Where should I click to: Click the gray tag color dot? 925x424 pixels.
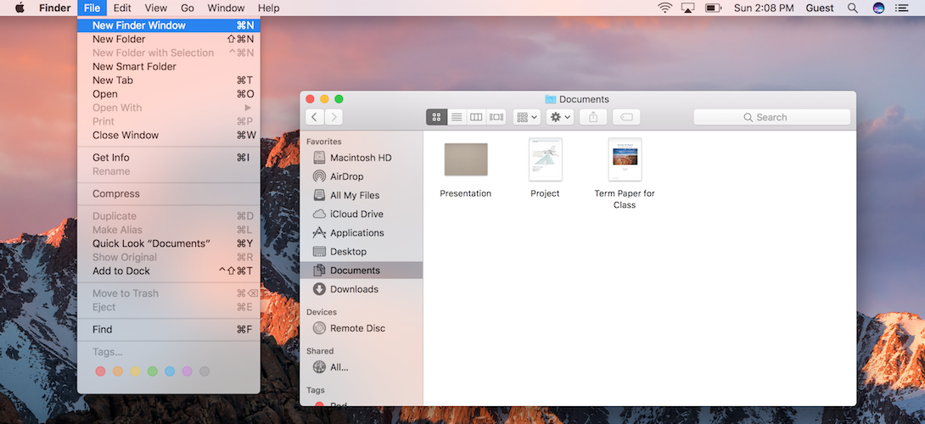(205, 371)
